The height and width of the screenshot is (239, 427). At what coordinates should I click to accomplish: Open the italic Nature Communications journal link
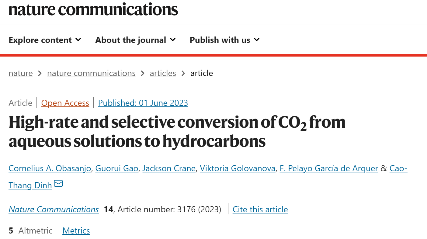click(54, 210)
